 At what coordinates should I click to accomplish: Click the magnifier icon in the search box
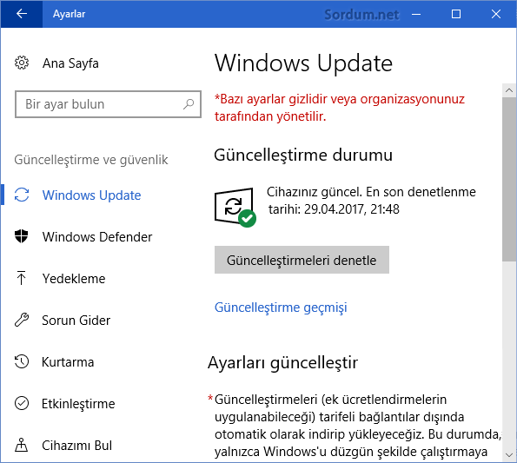pyautogui.click(x=189, y=104)
